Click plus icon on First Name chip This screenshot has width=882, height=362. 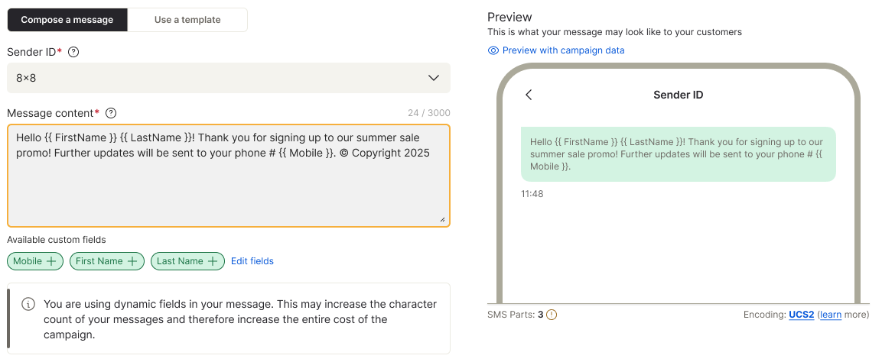[x=132, y=261]
